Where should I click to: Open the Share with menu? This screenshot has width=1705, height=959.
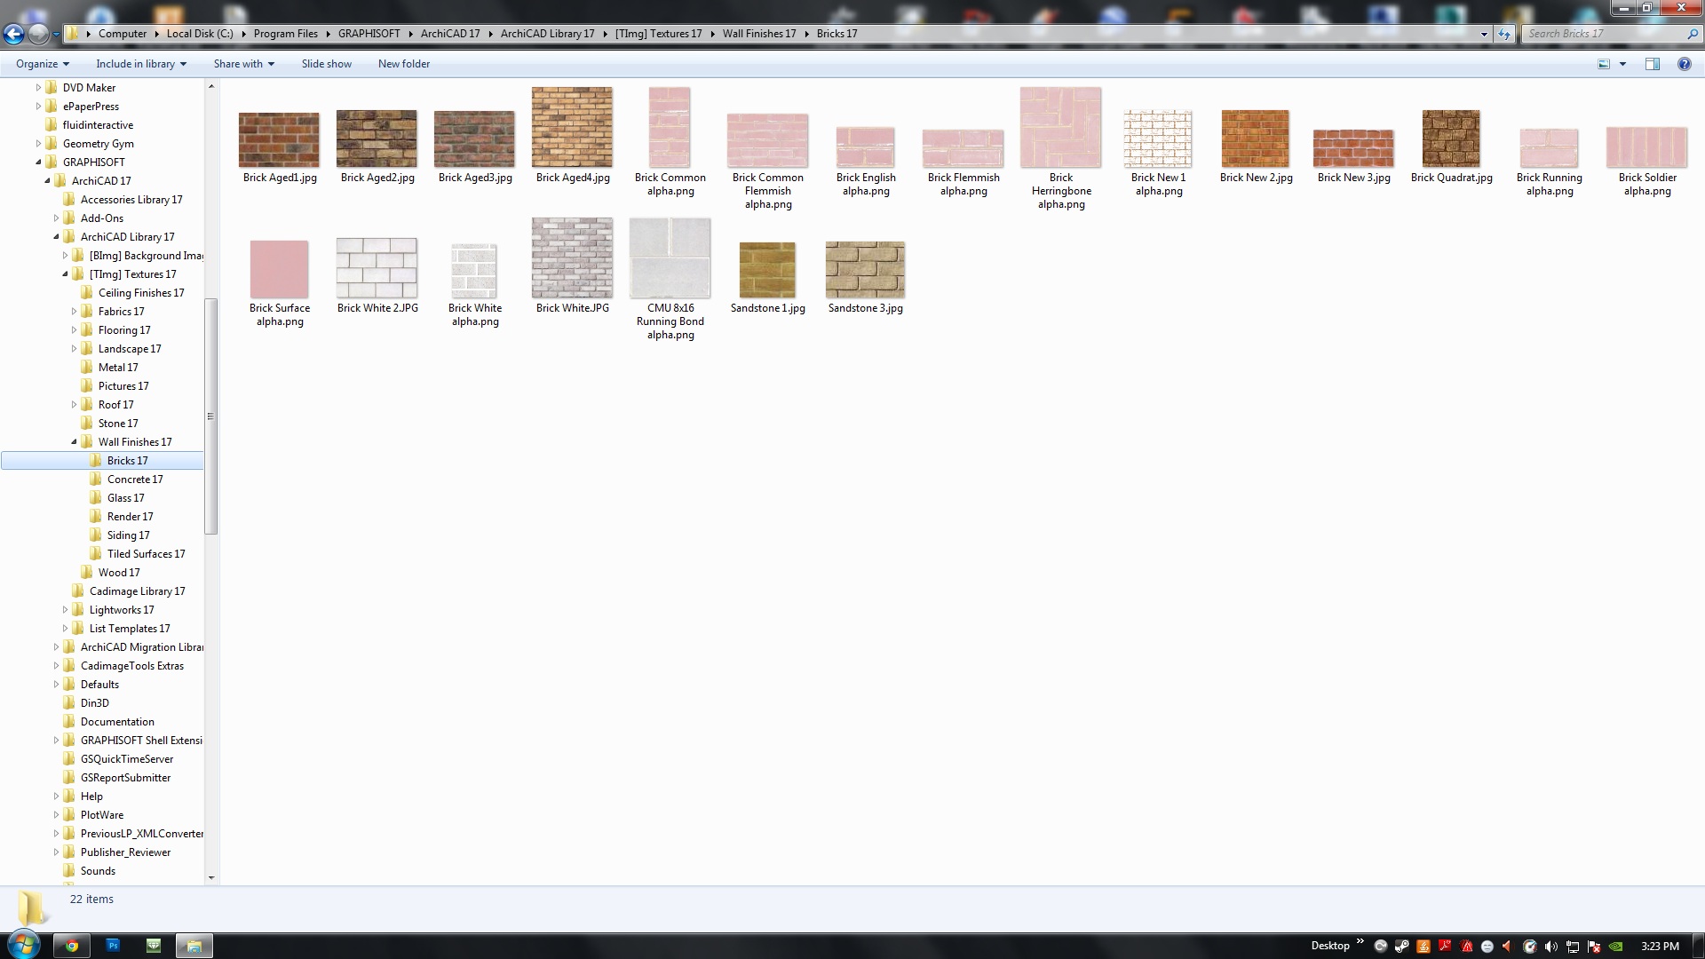click(x=243, y=64)
